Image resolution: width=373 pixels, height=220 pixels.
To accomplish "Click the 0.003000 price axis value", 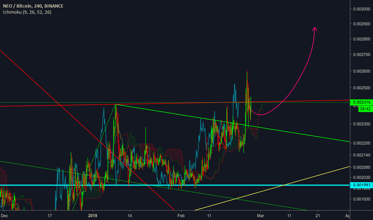I will pos(361,9).
